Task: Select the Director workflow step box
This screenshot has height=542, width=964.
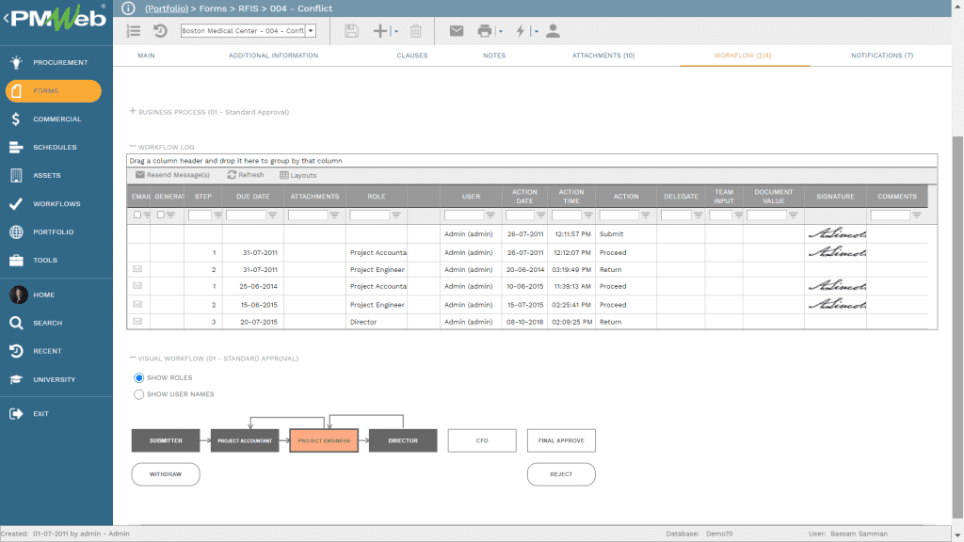Action: pyautogui.click(x=403, y=440)
